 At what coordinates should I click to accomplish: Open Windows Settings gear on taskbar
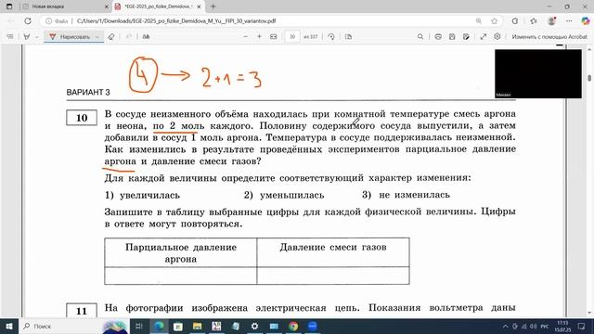click(254, 326)
